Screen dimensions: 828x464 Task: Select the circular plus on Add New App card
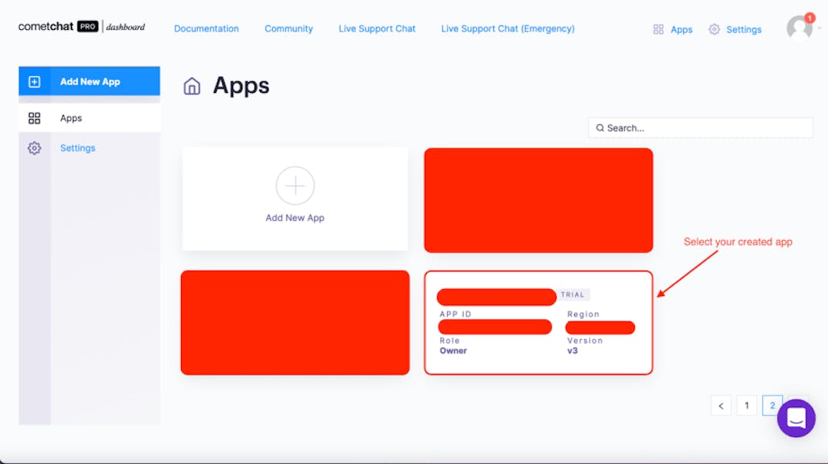(x=295, y=186)
